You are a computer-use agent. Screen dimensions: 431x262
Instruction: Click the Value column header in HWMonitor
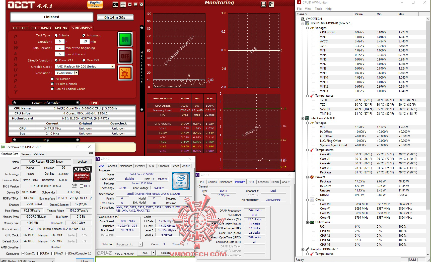[364, 14]
